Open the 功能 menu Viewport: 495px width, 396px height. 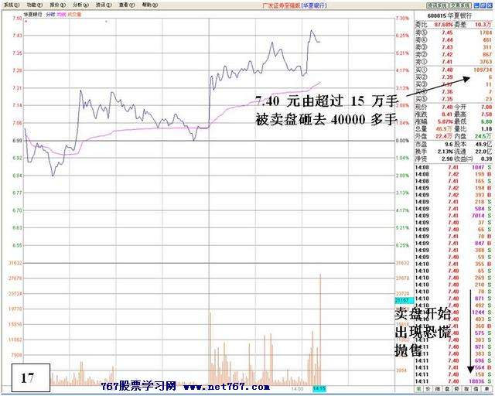(34, 5)
